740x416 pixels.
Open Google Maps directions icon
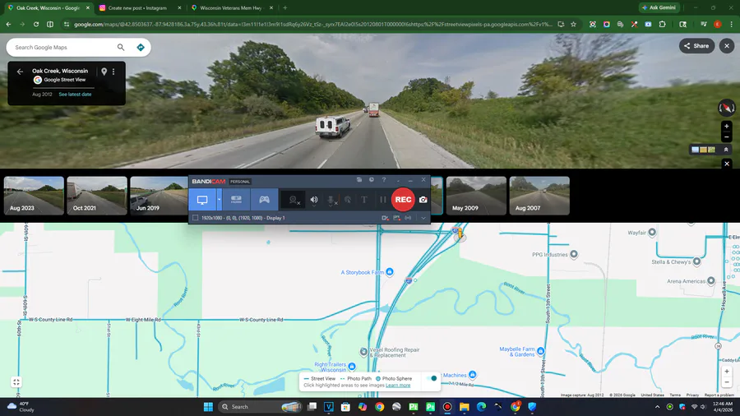140,47
